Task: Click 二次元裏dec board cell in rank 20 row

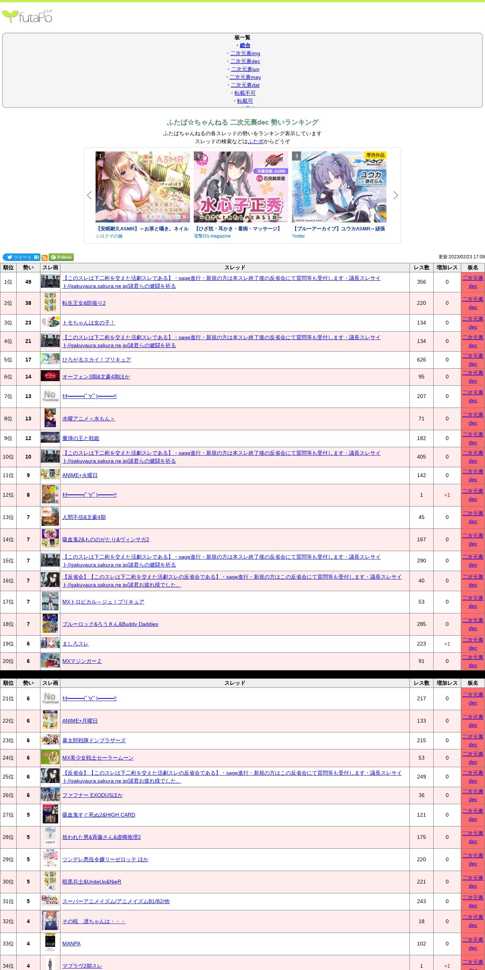Action: coord(473,661)
